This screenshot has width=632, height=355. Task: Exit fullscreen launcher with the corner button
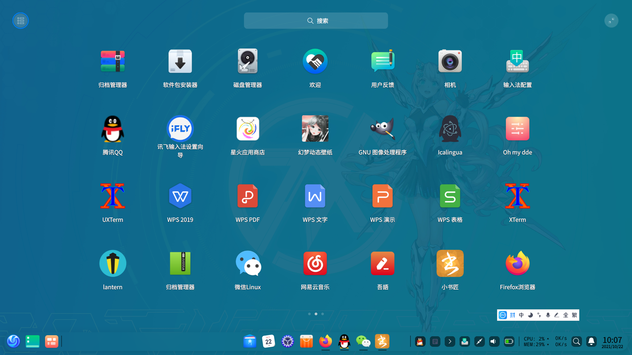[x=611, y=21]
